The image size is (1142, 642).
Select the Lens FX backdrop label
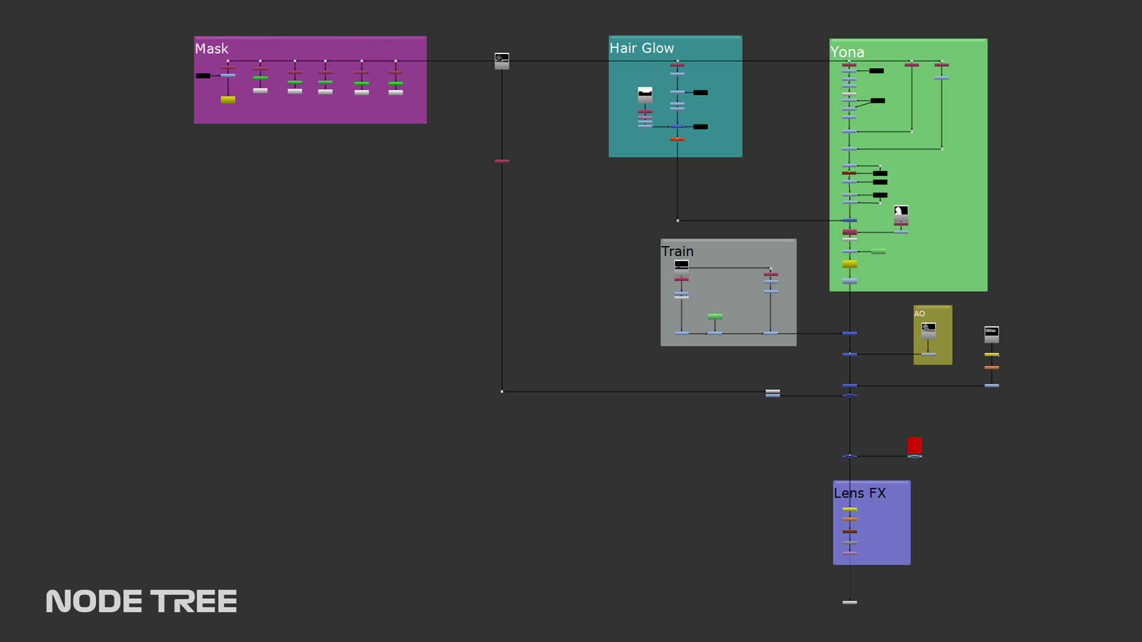[x=859, y=493]
